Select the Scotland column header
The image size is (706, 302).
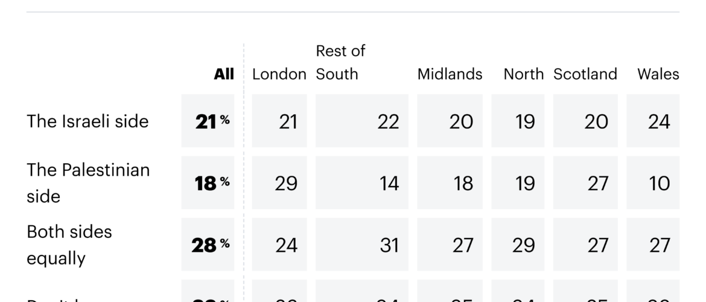585,74
